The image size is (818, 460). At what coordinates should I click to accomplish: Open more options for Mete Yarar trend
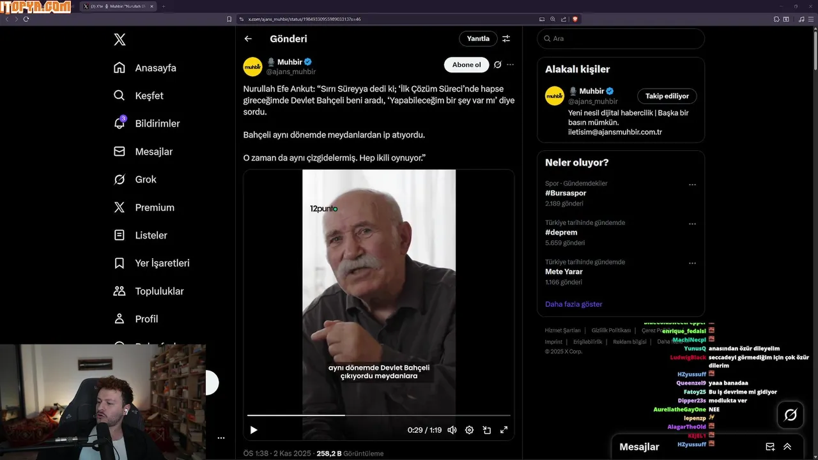[692, 263]
